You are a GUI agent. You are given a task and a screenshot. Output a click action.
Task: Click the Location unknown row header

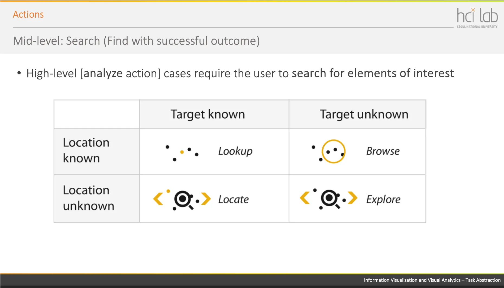coord(88,198)
